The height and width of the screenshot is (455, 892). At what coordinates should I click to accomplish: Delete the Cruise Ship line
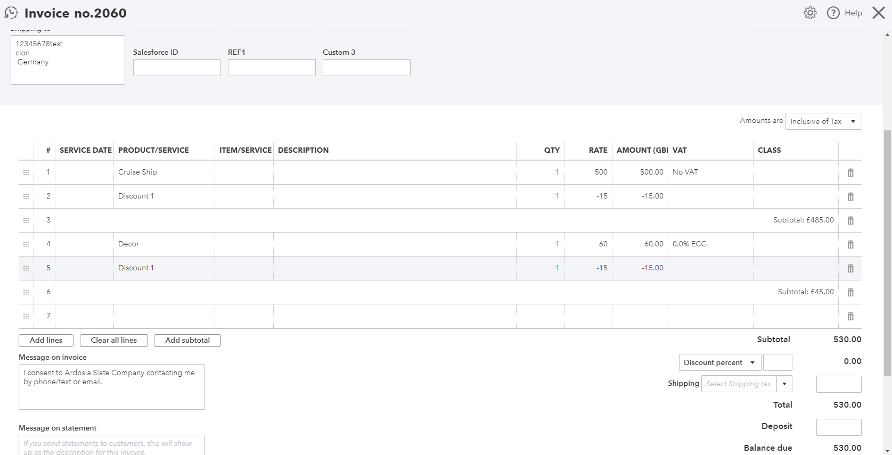[x=850, y=172]
